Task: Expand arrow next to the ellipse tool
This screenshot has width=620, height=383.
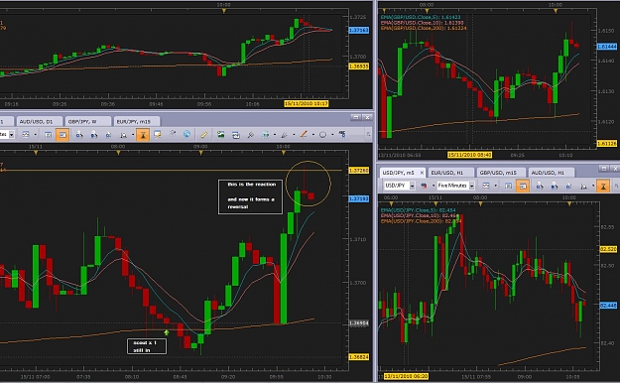Action: (x=332, y=135)
